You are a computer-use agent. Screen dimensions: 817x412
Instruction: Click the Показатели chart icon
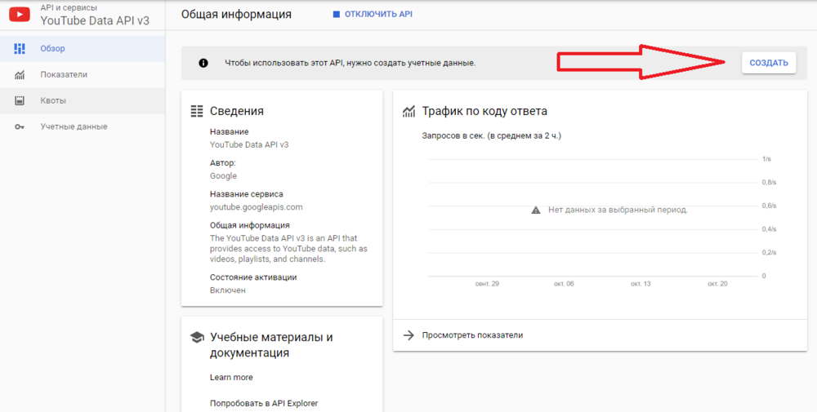tap(20, 75)
